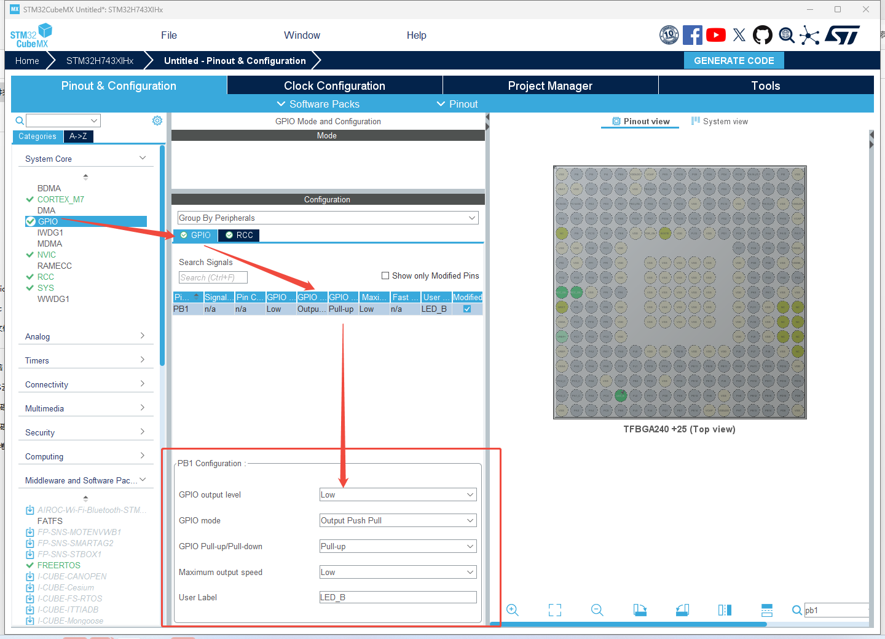This screenshot has width=885, height=639.
Task: Select FREERTOS in middleware list
Action: pos(59,565)
